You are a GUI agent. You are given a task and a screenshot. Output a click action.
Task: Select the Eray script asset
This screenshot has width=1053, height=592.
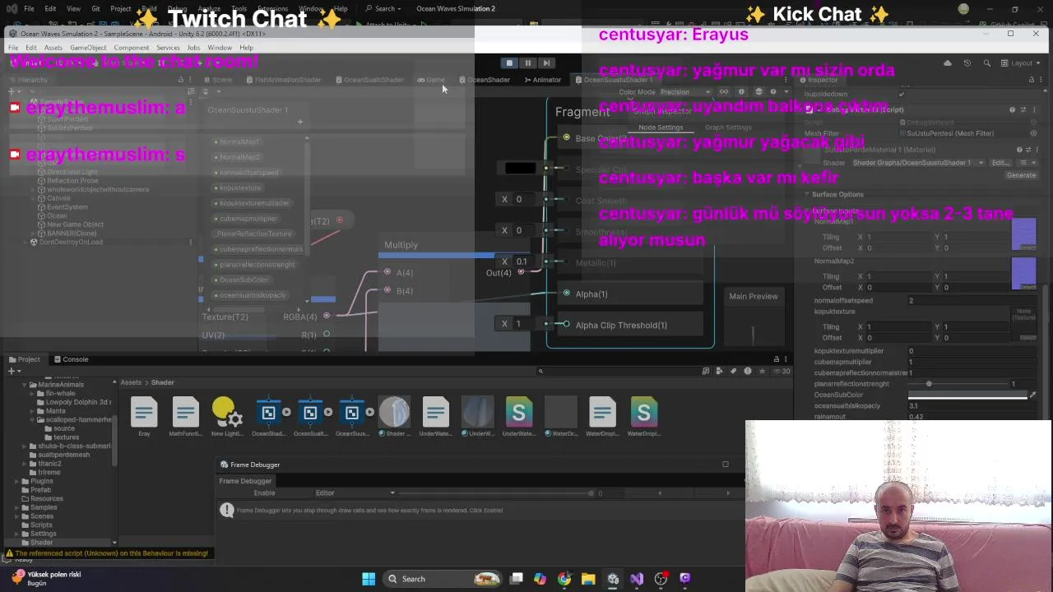click(x=144, y=417)
